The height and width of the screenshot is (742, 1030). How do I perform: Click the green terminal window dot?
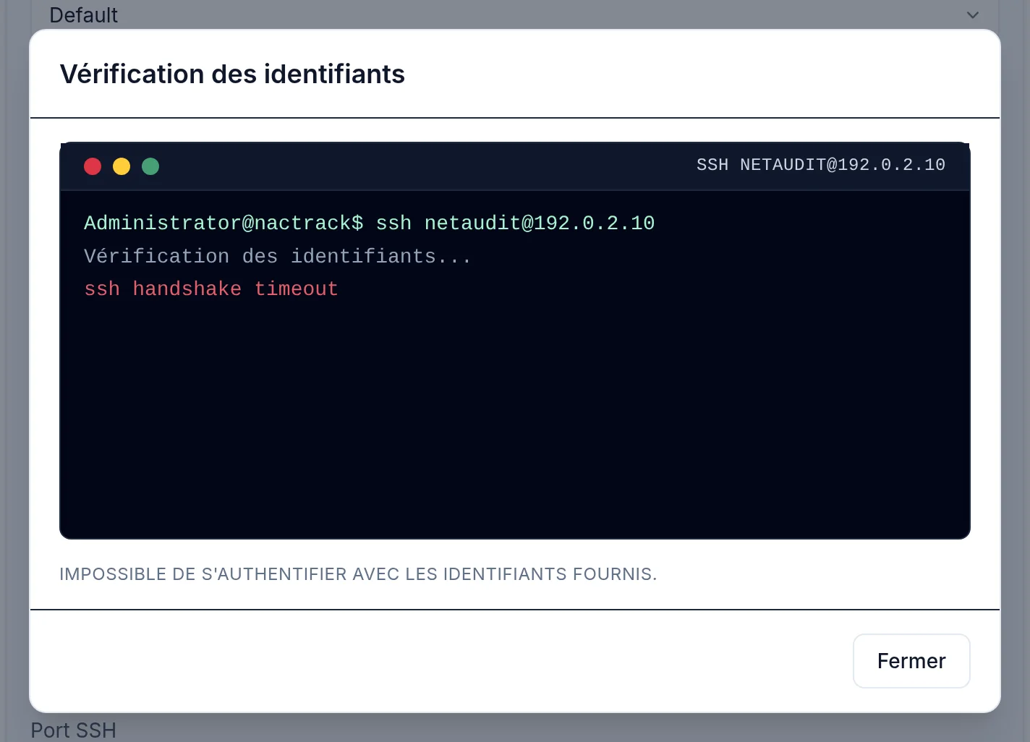pyautogui.click(x=150, y=166)
